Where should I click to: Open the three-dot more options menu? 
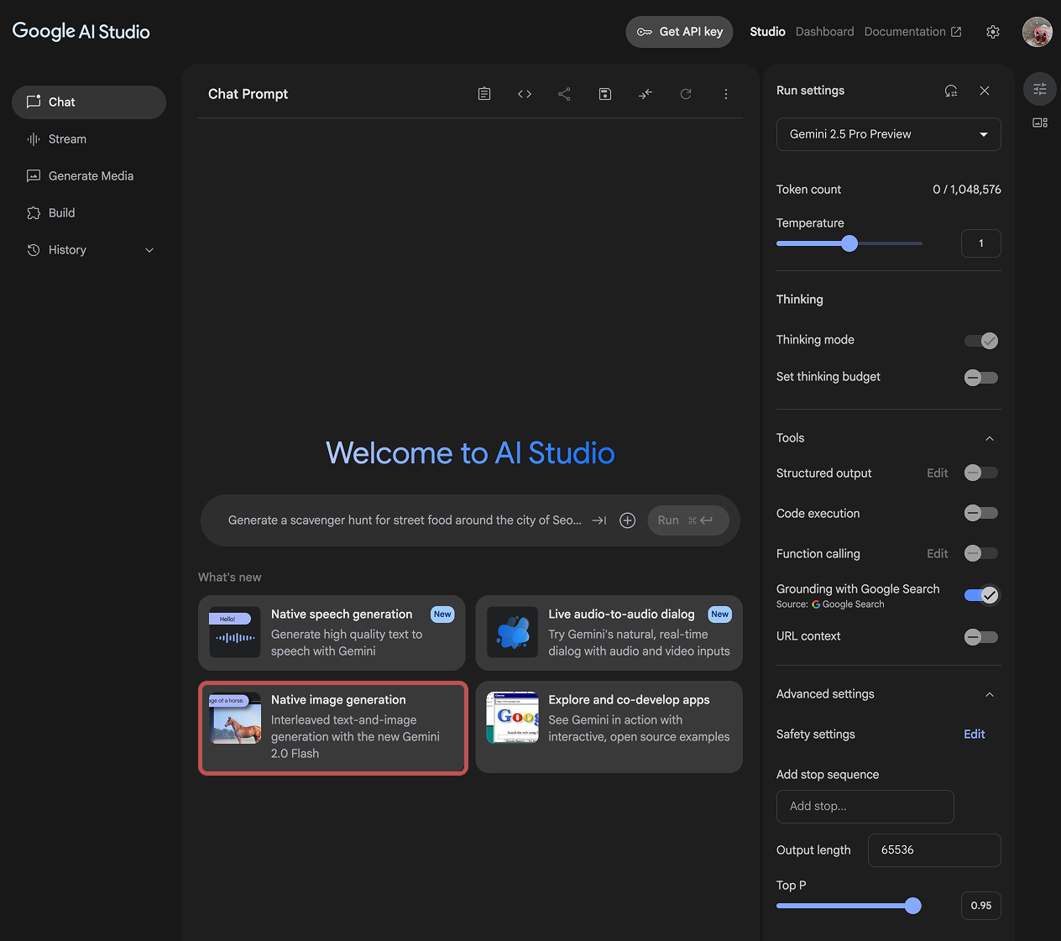726,94
